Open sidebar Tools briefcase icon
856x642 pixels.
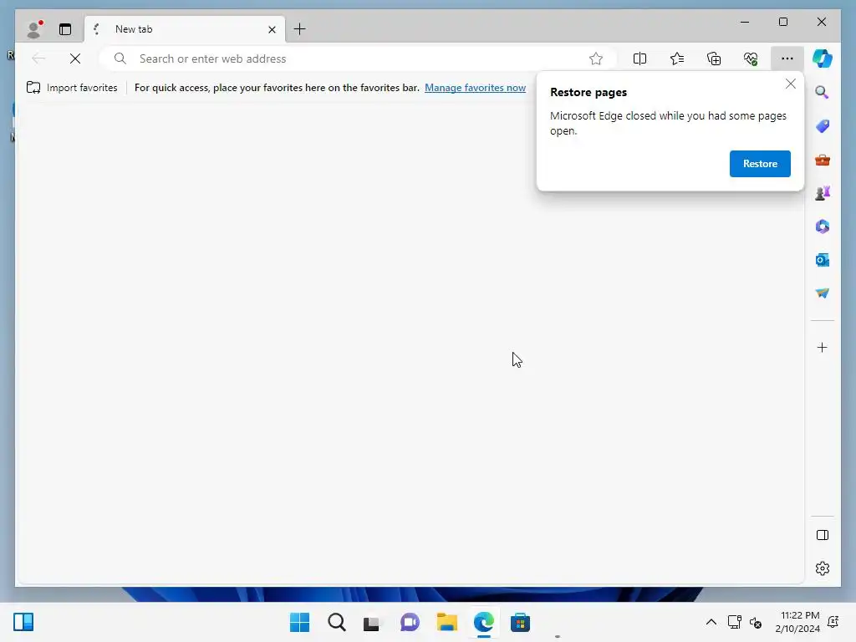click(x=823, y=160)
